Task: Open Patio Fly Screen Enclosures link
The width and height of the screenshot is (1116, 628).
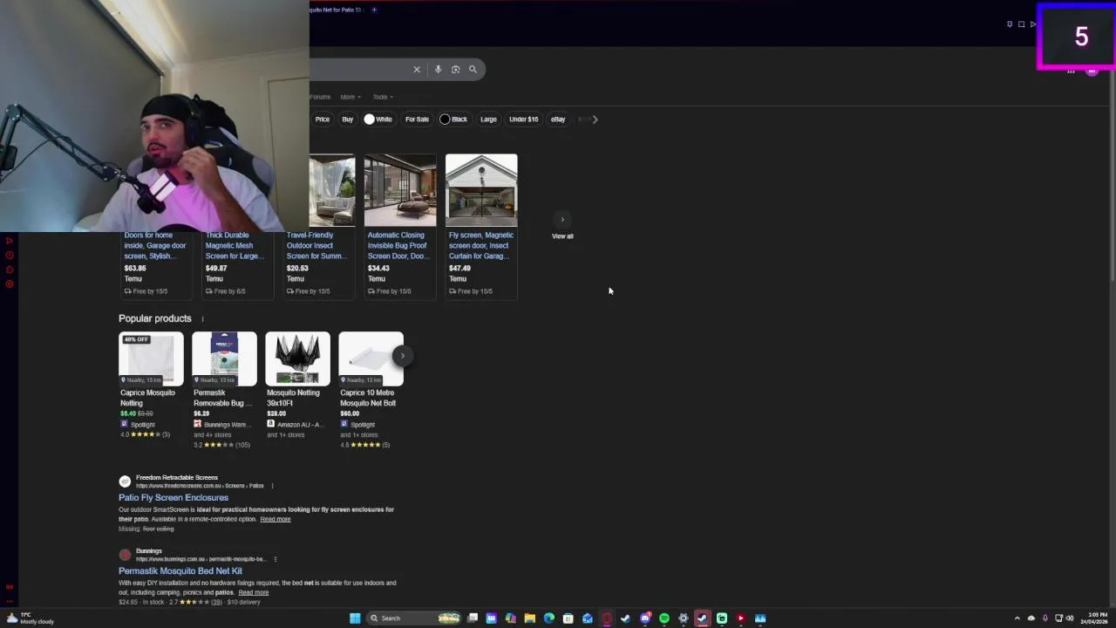Action: 174,497
